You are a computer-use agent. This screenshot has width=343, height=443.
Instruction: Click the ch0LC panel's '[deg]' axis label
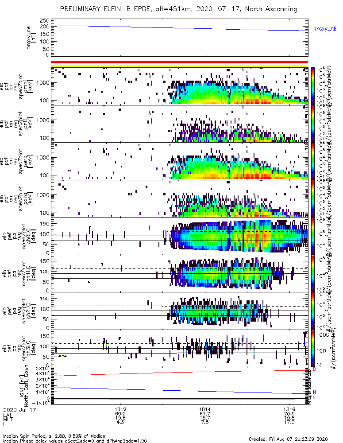click(34, 236)
